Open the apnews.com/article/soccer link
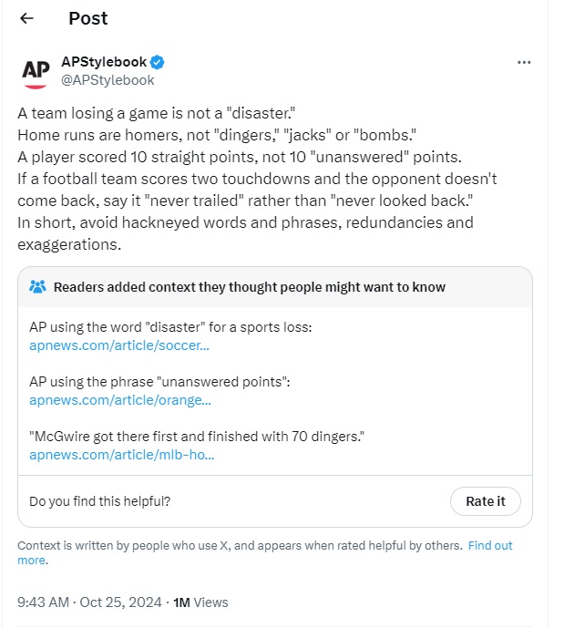 pyautogui.click(x=119, y=345)
